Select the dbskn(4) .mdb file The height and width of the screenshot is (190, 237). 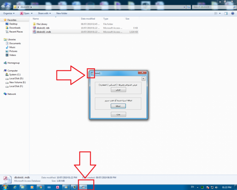point(85,32)
